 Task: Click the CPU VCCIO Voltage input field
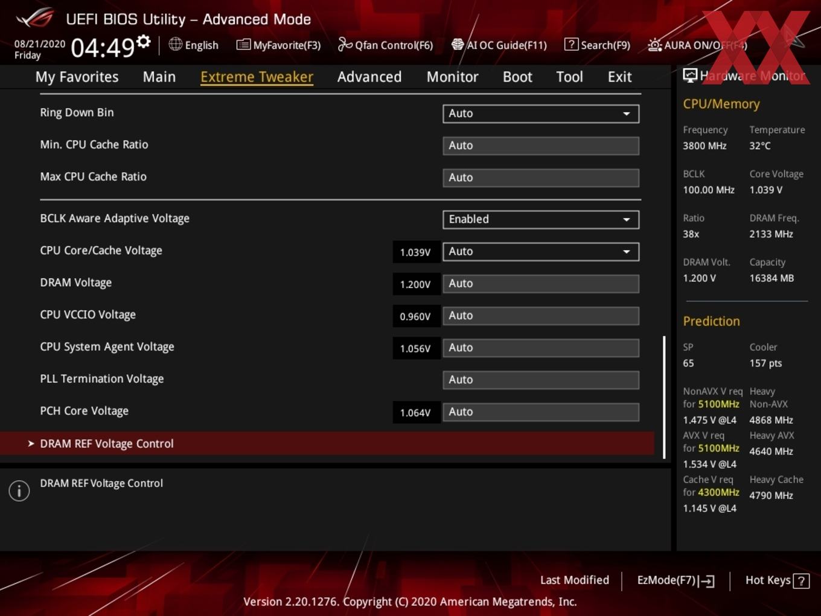click(541, 315)
